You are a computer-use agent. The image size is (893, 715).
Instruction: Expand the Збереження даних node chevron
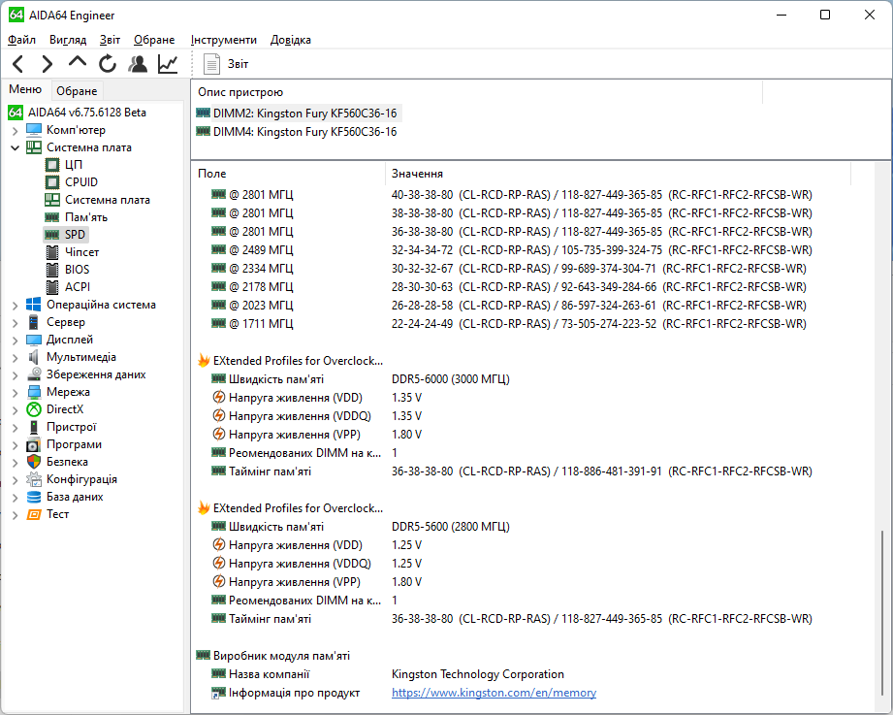(x=15, y=375)
